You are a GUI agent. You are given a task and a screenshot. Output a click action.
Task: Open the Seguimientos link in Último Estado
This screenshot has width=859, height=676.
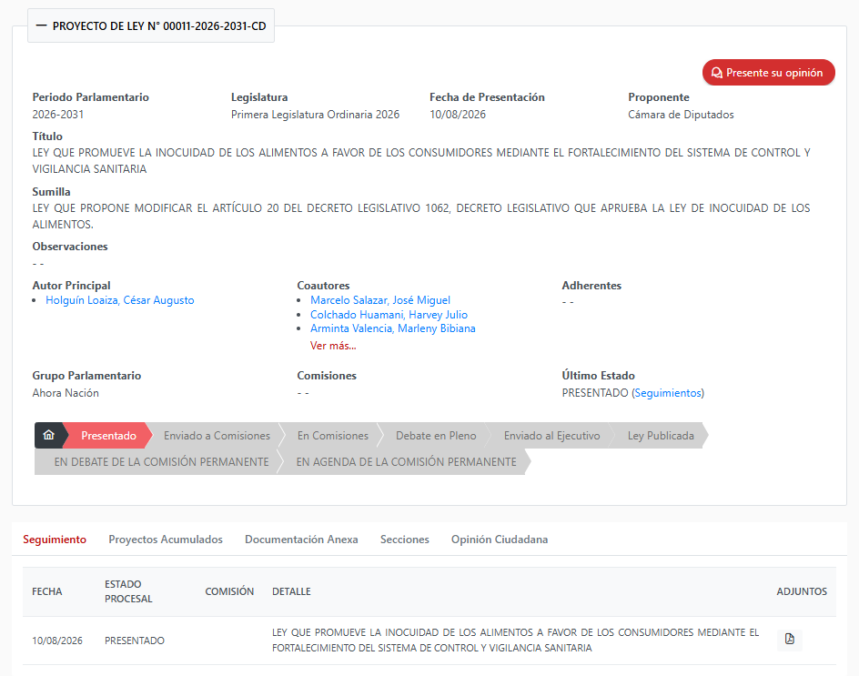click(x=668, y=393)
